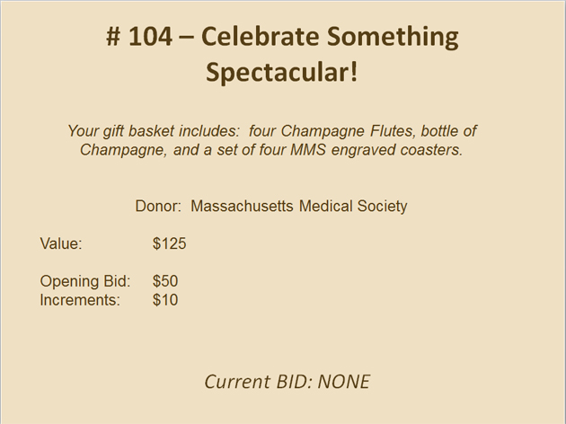Click the "Increments:" label
566x424 pixels.
point(80,300)
